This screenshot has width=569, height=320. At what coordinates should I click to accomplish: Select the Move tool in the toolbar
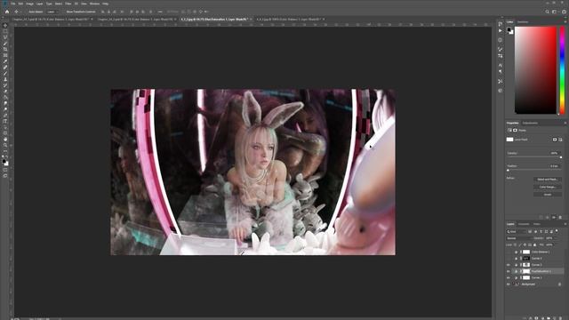[5, 26]
